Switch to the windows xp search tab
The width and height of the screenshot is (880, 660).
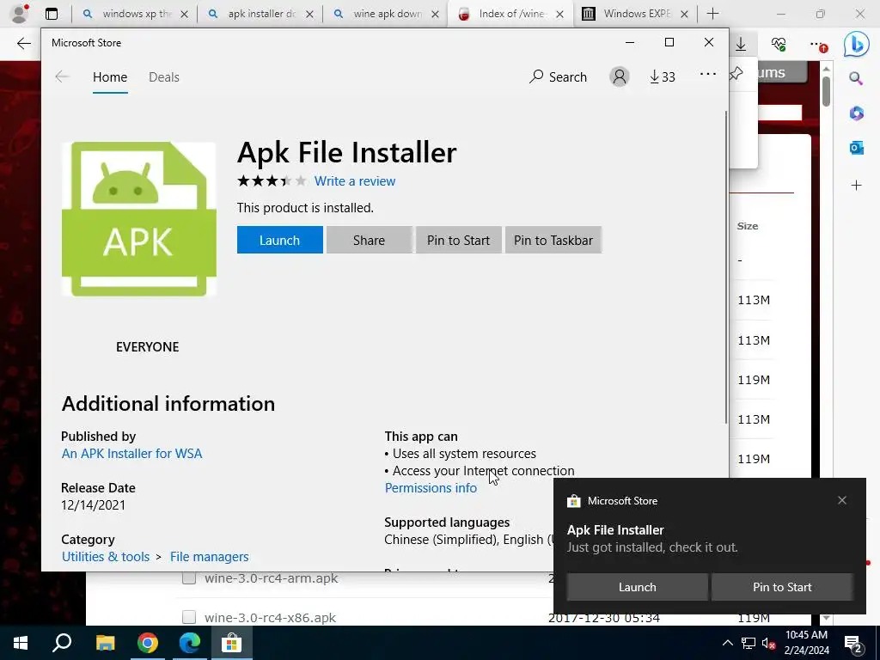(135, 14)
